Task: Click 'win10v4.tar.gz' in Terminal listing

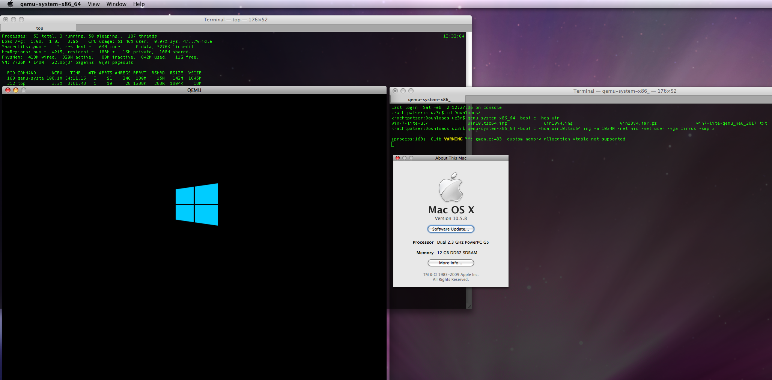Action: point(638,123)
